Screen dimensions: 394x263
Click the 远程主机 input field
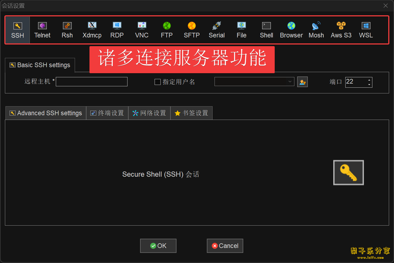click(x=92, y=82)
